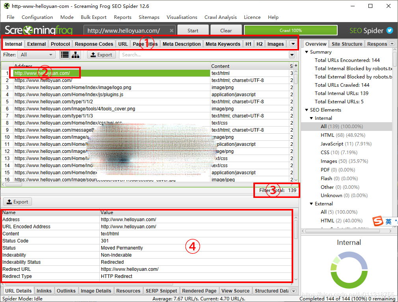
Task: Switch to the Meta Description tab
Action: click(182, 44)
